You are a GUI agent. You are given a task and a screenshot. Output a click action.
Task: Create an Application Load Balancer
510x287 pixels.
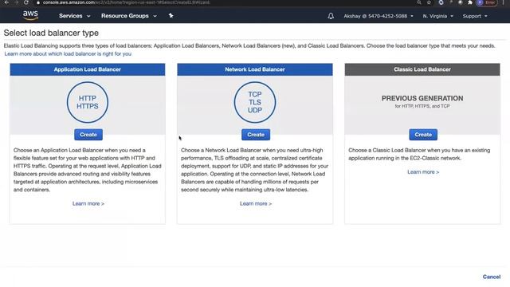coord(88,135)
